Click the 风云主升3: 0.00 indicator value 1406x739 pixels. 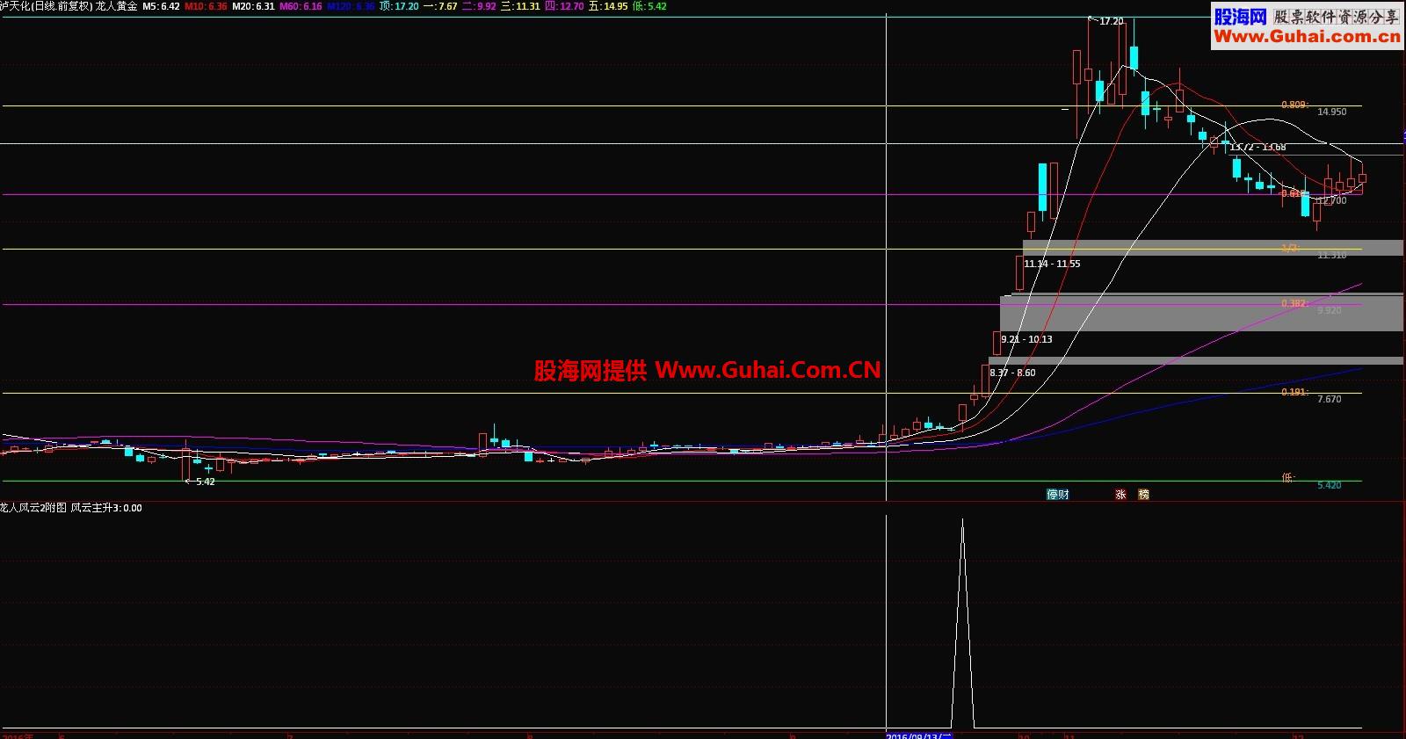click(x=106, y=508)
